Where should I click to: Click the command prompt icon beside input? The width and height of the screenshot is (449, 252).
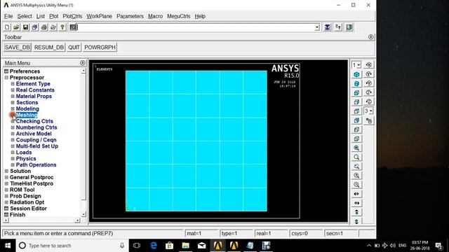coord(73,27)
